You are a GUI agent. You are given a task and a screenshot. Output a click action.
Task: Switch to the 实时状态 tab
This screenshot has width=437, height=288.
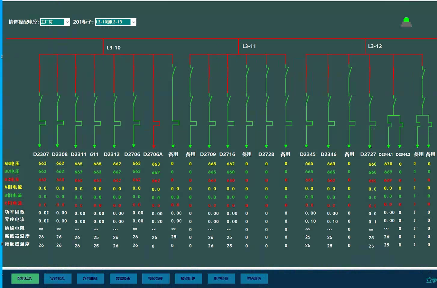pos(57,278)
